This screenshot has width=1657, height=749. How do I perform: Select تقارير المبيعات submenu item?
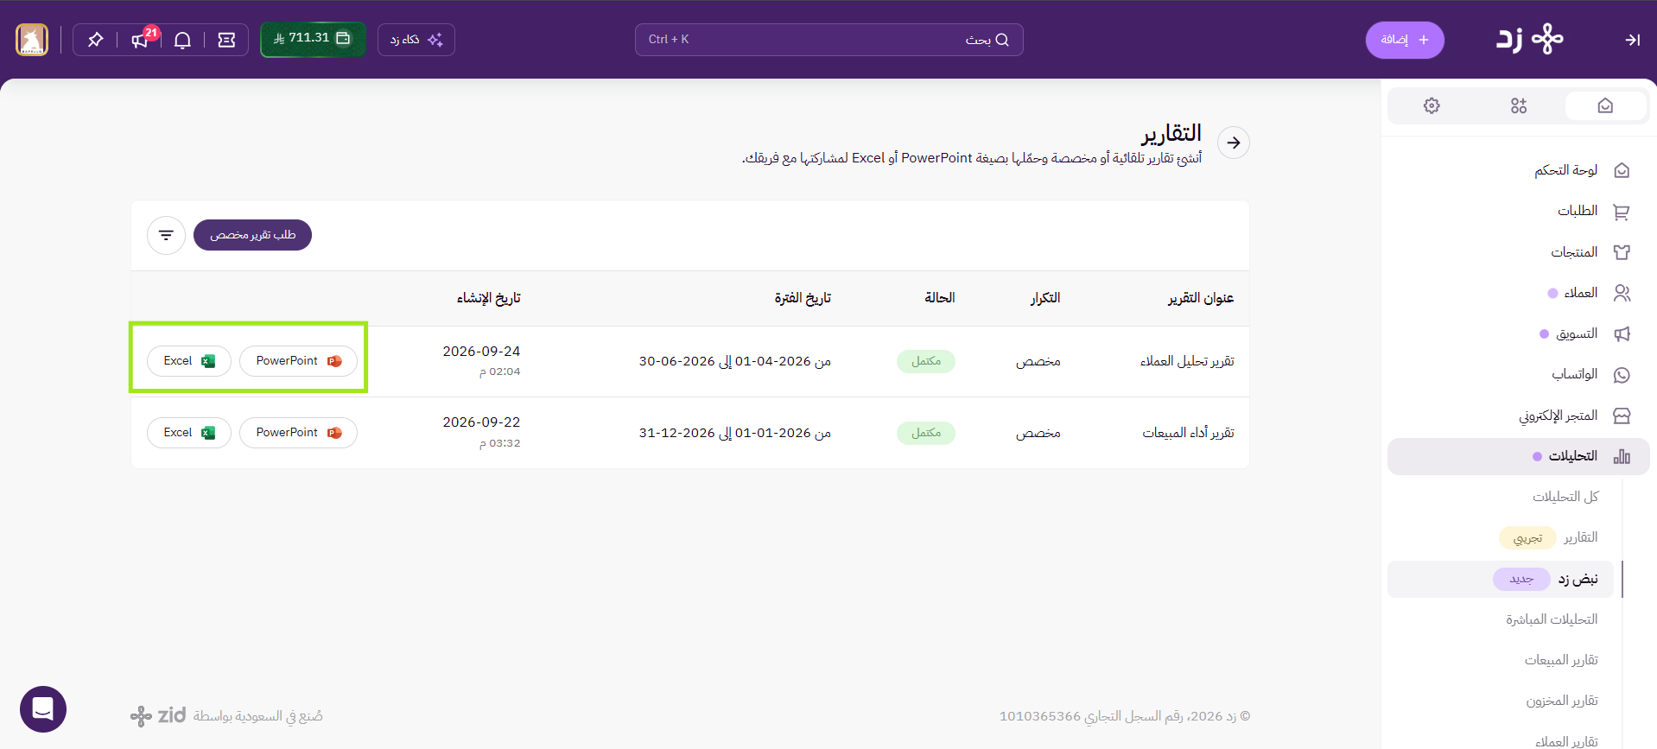coord(1561,660)
